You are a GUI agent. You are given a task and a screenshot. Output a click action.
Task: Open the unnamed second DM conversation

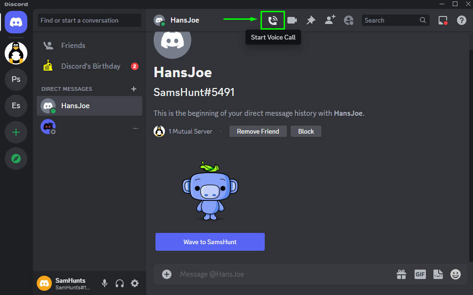click(90, 127)
